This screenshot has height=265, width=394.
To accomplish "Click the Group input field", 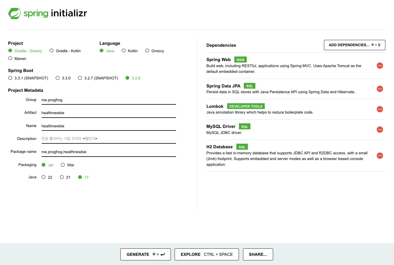I will point(109,100).
